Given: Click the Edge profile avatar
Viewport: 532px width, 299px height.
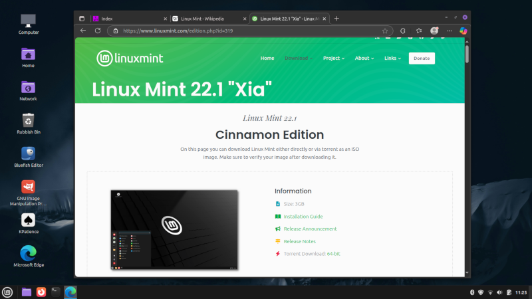Looking at the screenshot, I should (434, 31).
